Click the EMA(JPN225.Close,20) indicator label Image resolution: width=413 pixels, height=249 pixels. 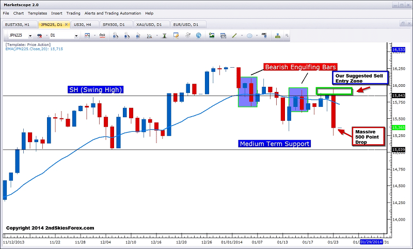tap(34, 49)
